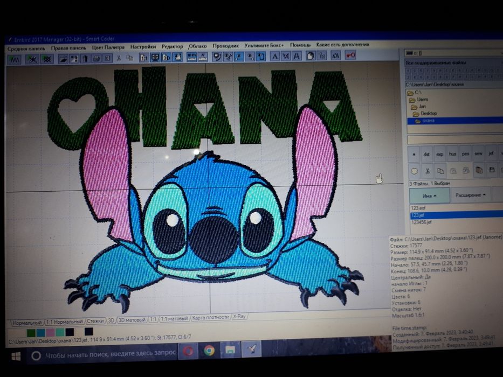
Task: Click the scissors icon in right file panel
Action: click(428, 171)
